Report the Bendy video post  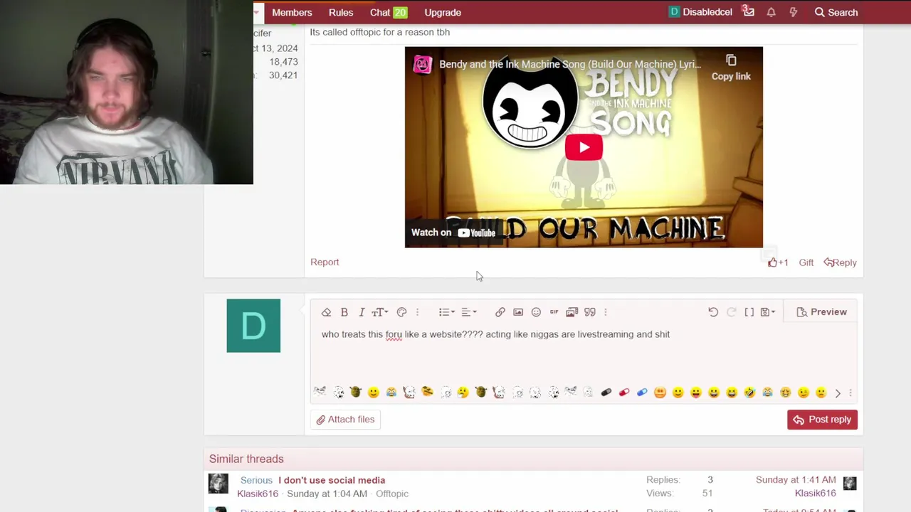pyautogui.click(x=325, y=262)
